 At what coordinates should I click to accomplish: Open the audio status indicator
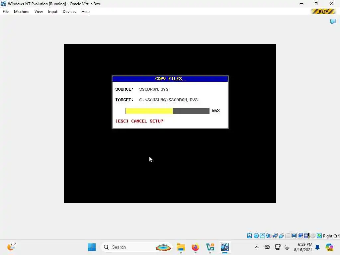point(269,236)
